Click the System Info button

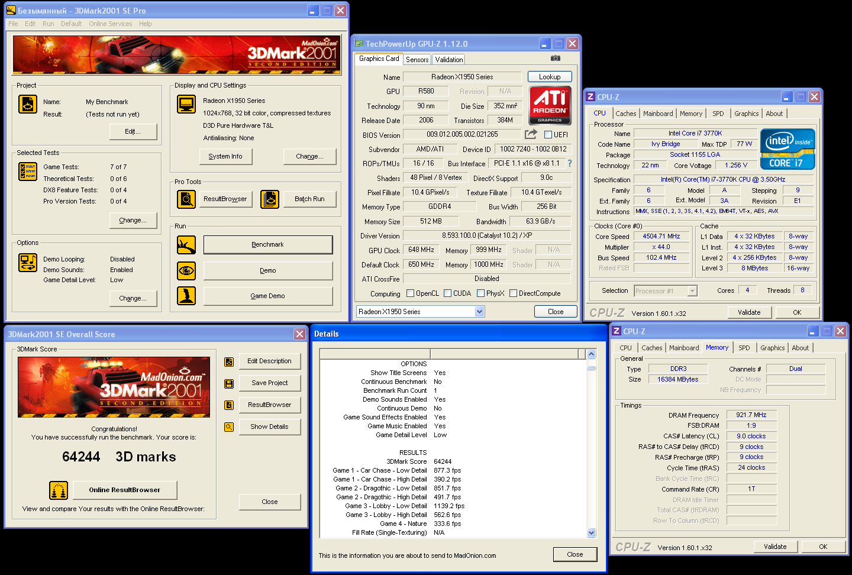tap(225, 157)
